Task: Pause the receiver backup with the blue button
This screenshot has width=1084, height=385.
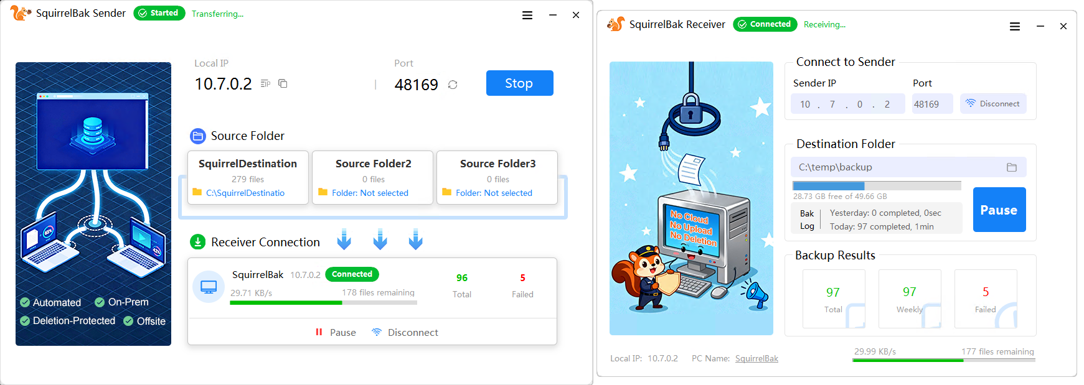Action: (x=999, y=210)
